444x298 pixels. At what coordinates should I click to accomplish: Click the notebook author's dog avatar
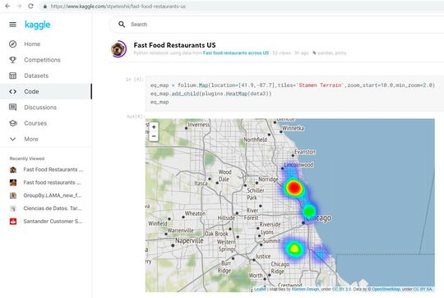pyautogui.click(x=118, y=48)
